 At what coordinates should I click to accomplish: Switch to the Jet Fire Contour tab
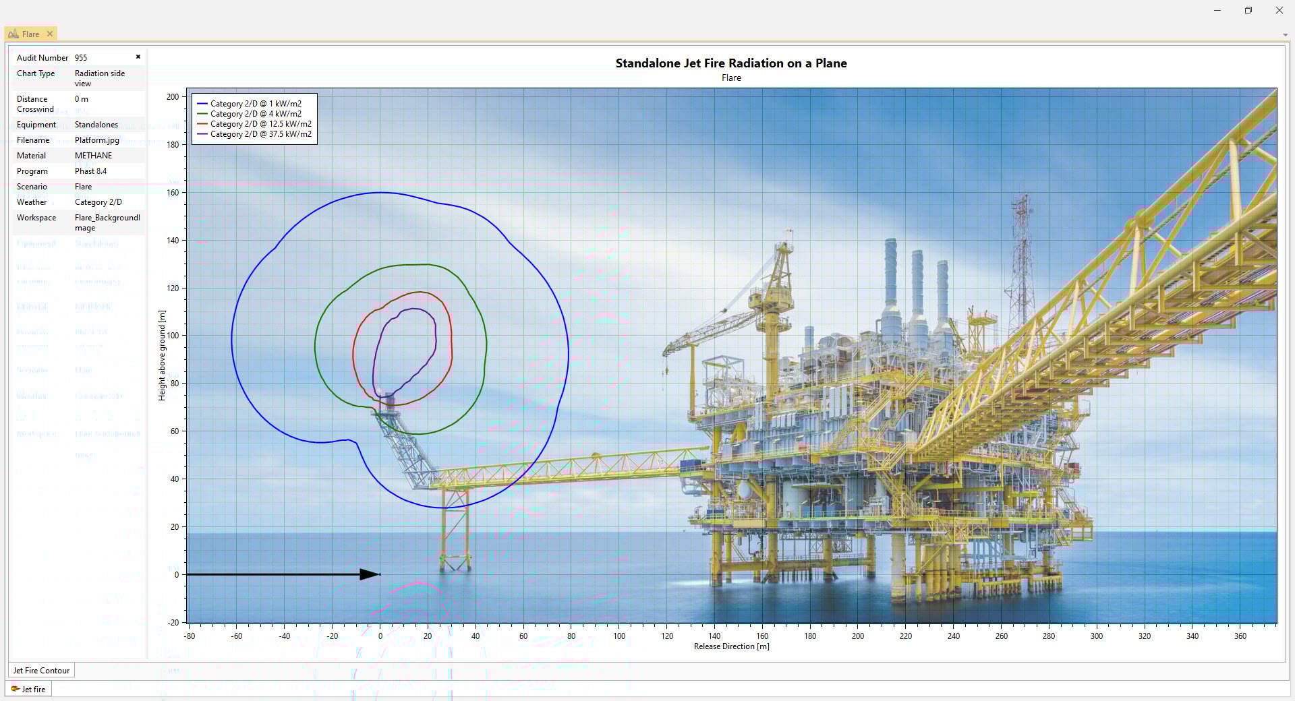(x=40, y=670)
